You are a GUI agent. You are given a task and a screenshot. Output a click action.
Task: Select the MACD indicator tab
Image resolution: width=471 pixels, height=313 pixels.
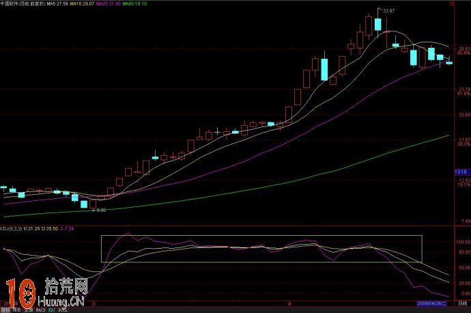[x=40, y=310]
